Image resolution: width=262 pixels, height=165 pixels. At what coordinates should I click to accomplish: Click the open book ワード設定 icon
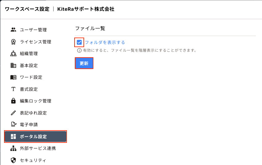pos(13,77)
